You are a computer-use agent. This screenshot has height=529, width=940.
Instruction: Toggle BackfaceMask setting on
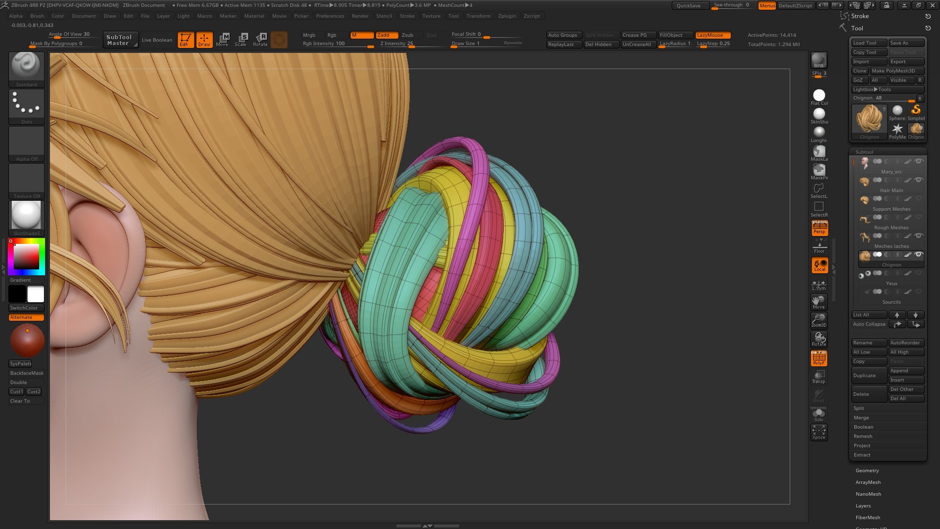(x=26, y=373)
